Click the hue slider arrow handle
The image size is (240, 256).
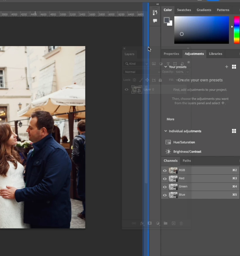232,27
